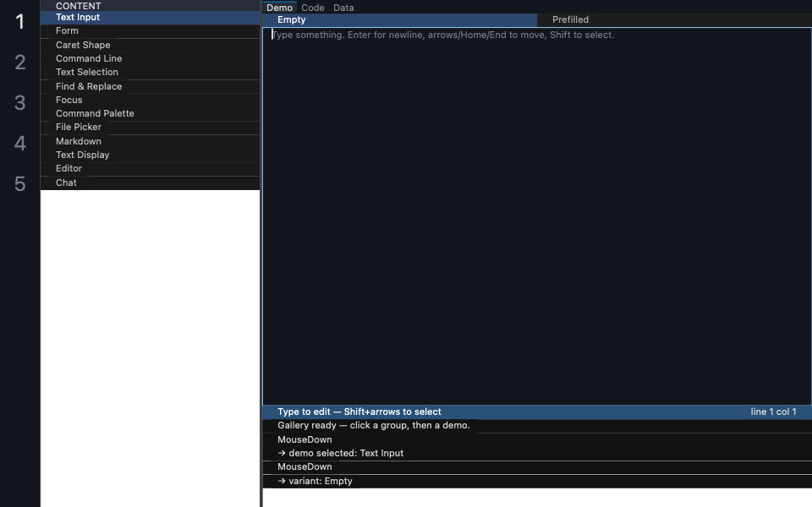Select group number 5 in sidebar
Screen dimensions: 812x507
[x=19, y=183]
